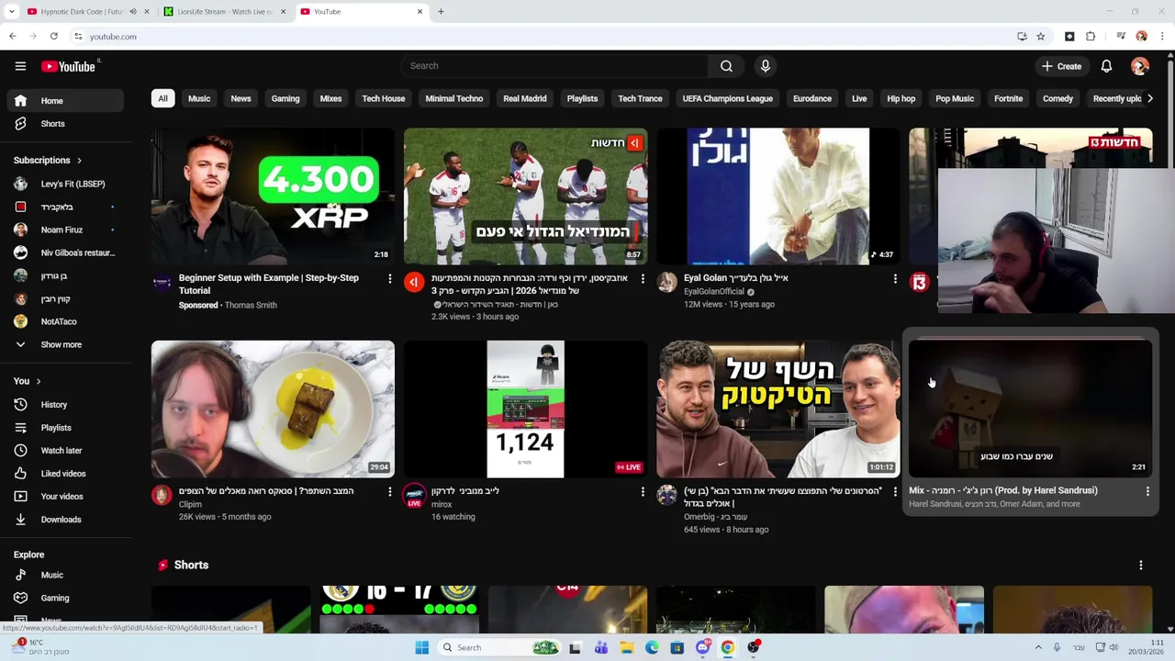This screenshot has width=1175, height=661.
Task: Click into YouTube search field
Action: click(x=554, y=66)
